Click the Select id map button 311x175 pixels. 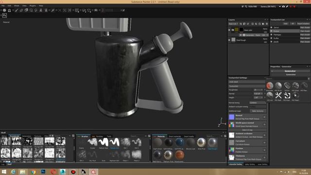pyautogui.click(x=247, y=130)
